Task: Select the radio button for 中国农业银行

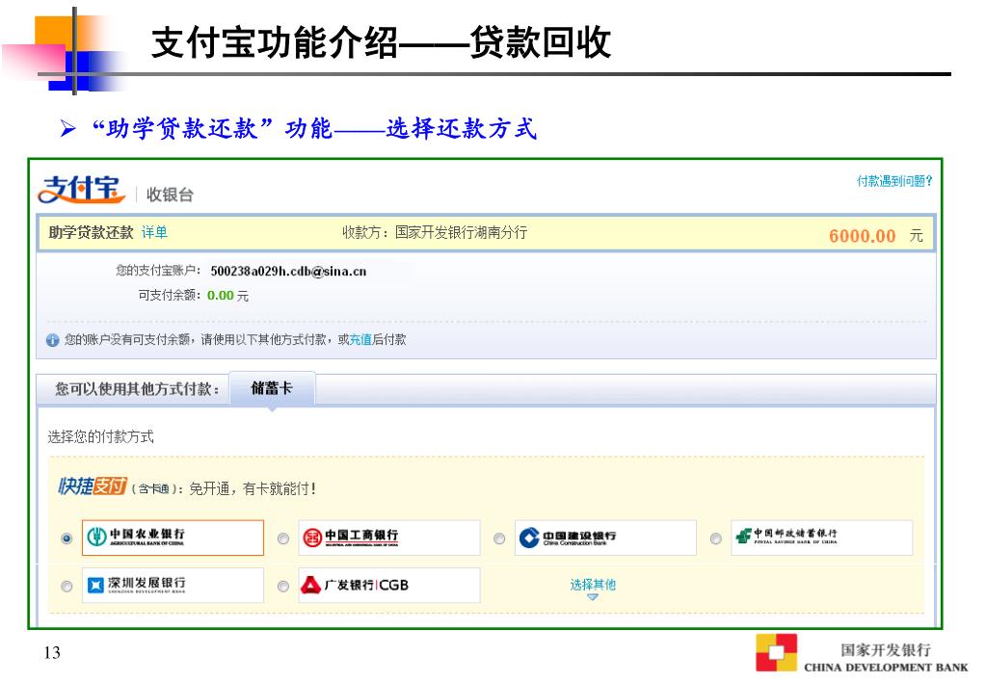Action: [67, 538]
